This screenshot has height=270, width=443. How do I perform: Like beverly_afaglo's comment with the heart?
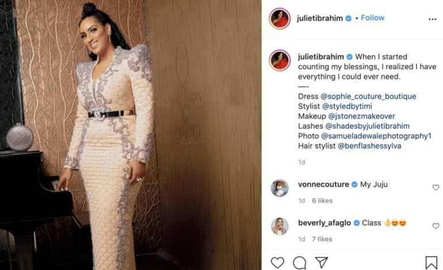(436, 226)
